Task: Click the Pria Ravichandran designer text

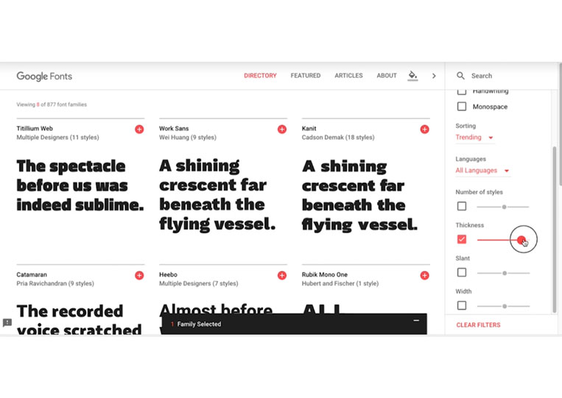Action: tap(55, 283)
